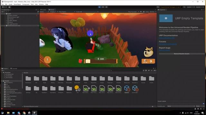Open the Component menu

click(x=26, y=4)
